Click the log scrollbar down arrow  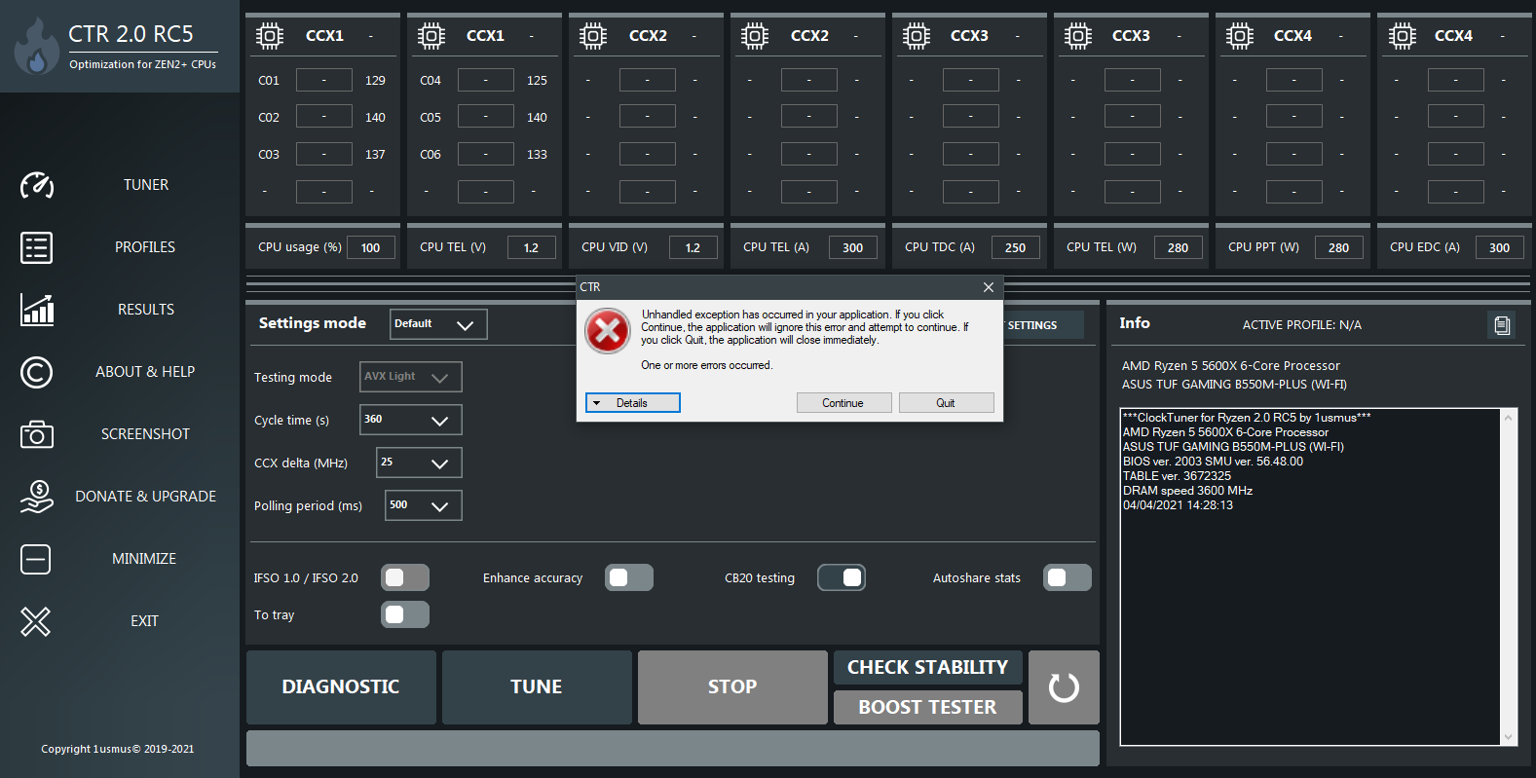pos(1509,737)
